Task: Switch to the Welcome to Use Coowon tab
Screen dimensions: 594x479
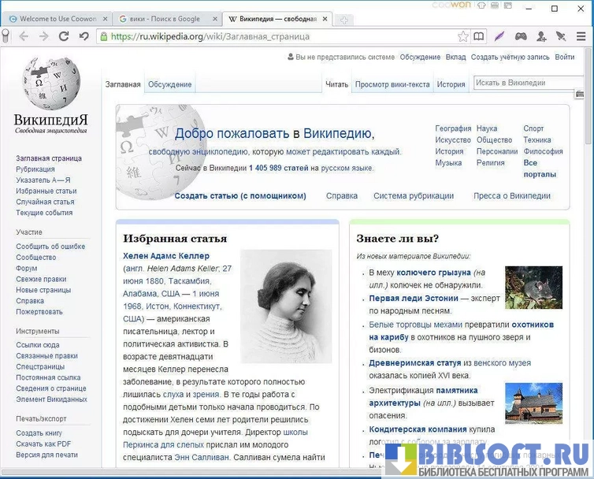Action: click(55, 18)
